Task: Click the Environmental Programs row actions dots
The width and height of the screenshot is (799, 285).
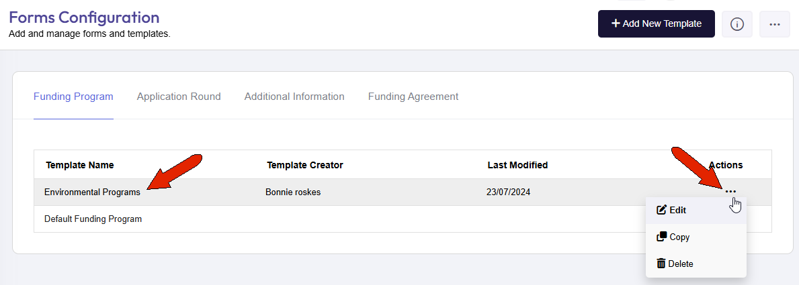Action: pyautogui.click(x=730, y=192)
